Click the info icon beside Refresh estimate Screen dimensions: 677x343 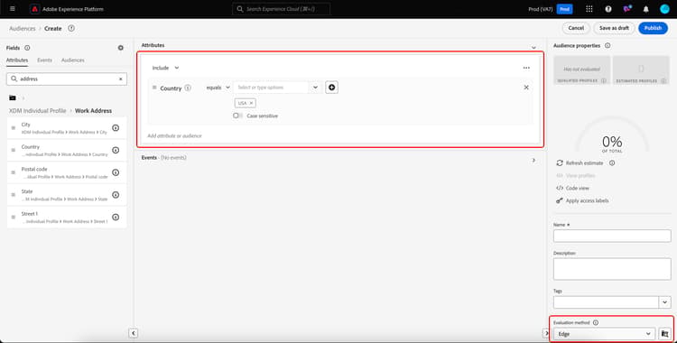(612, 162)
